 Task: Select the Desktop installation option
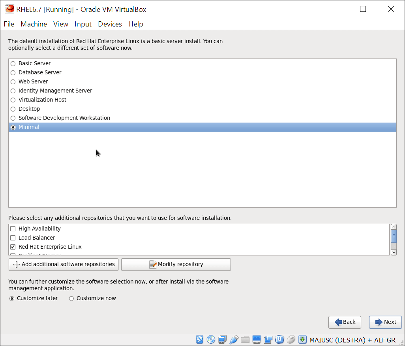coord(13,109)
